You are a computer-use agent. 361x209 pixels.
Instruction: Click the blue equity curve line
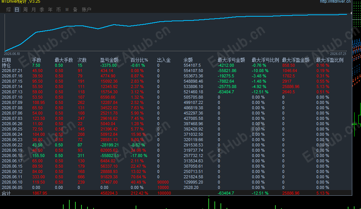tap(175, 21)
